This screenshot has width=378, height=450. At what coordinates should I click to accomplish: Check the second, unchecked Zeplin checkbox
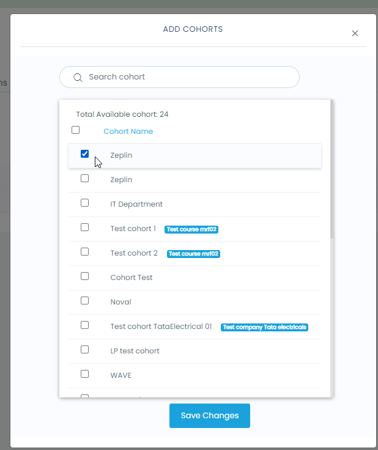[85, 179]
